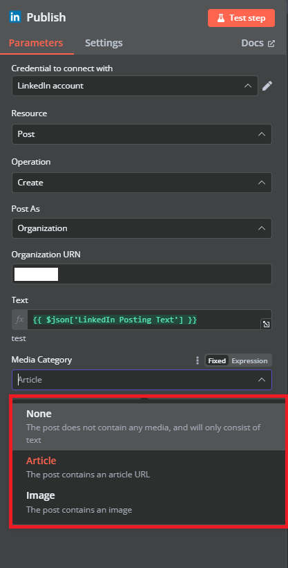
Task: Open the text expand editor icon
Action: (x=266, y=324)
